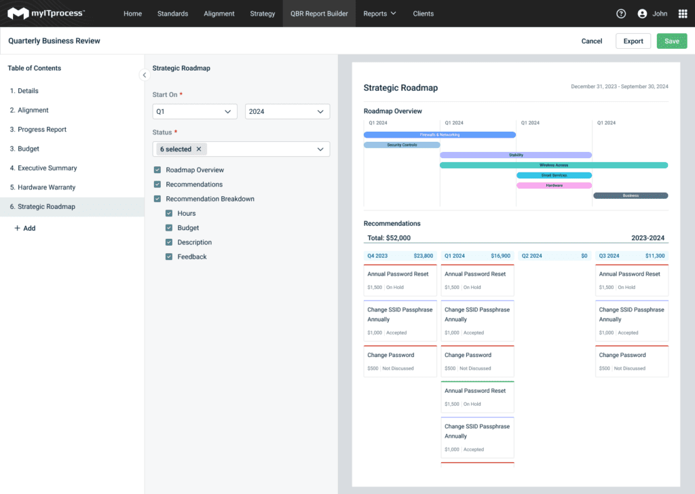The width and height of the screenshot is (695, 494).
Task: Go to the Alignment nav tab
Action: coord(219,14)
